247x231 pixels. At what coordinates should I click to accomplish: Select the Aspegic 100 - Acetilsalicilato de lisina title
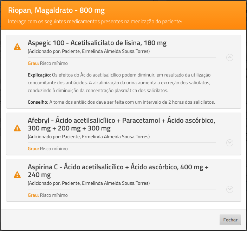tap(97, 43)
